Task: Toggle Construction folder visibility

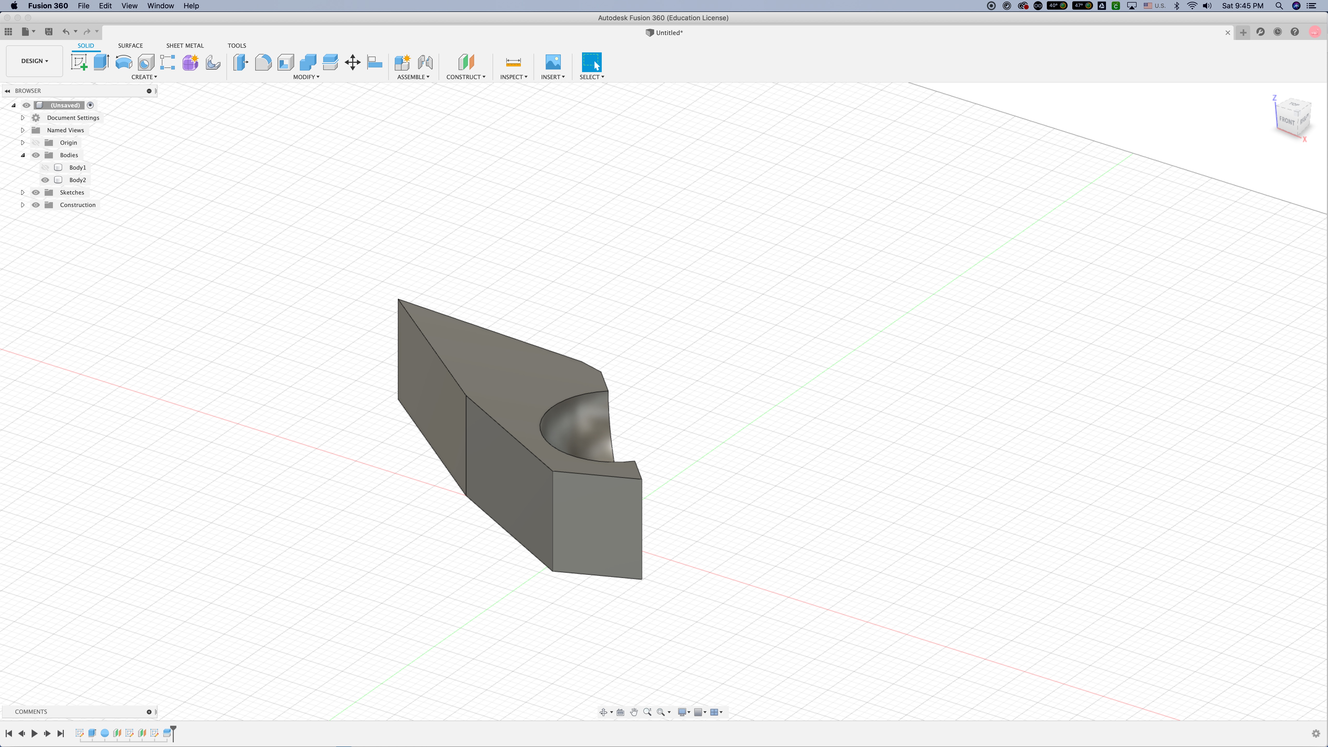Action: coord(36,205)
